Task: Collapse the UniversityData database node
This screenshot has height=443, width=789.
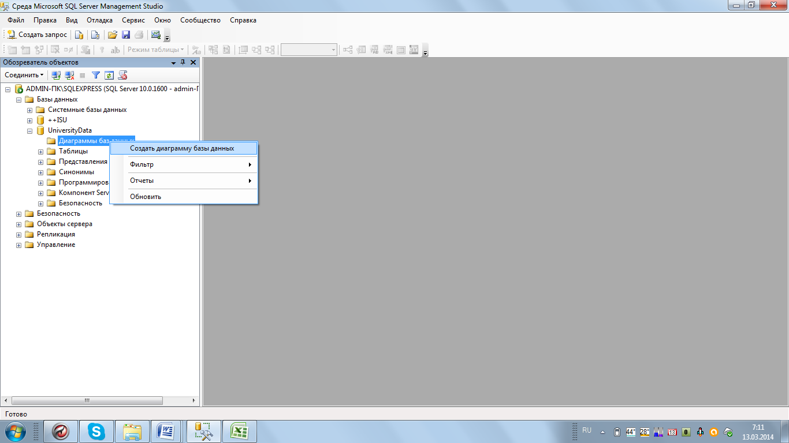Action: tap(30, 131)
